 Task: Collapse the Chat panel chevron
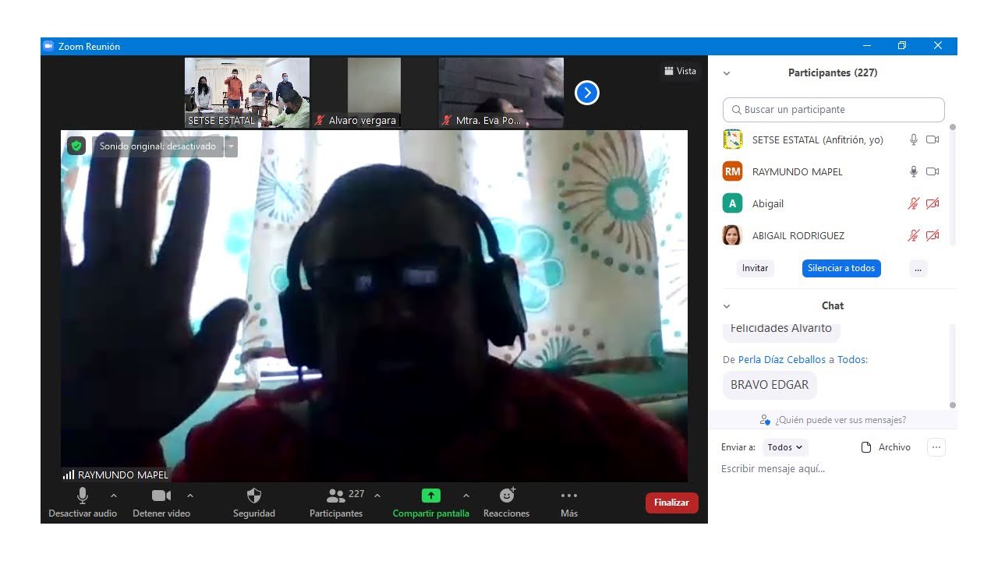[x=727, y=306]
